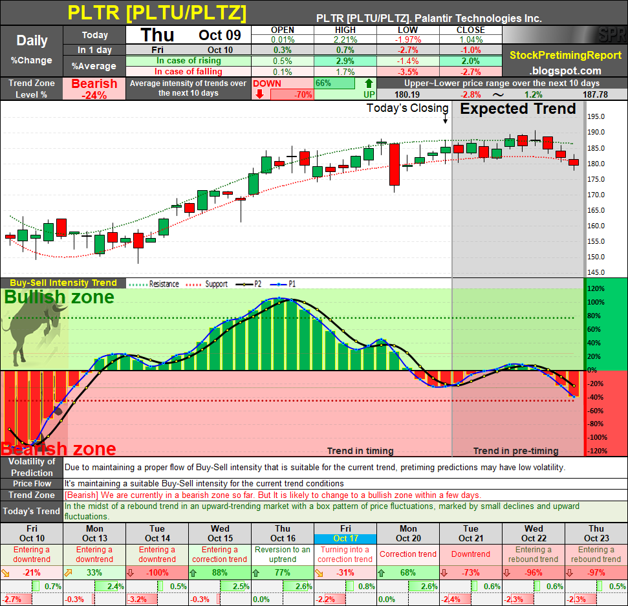Select the Fri Oct 10 forecast column header
Viewport: 628px width, 606px height.
[32, 534]
